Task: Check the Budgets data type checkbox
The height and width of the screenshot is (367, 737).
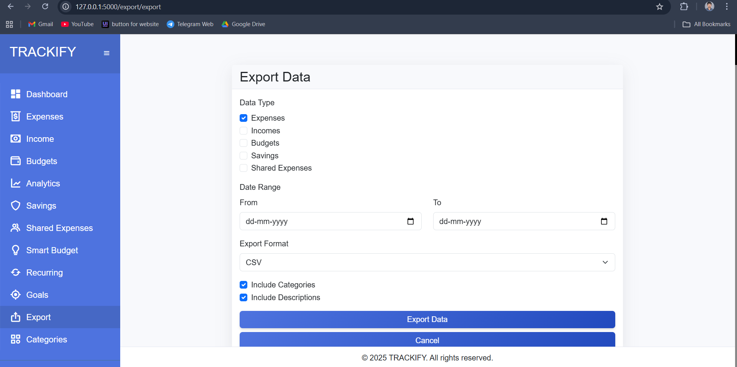Action: point(243,143)
